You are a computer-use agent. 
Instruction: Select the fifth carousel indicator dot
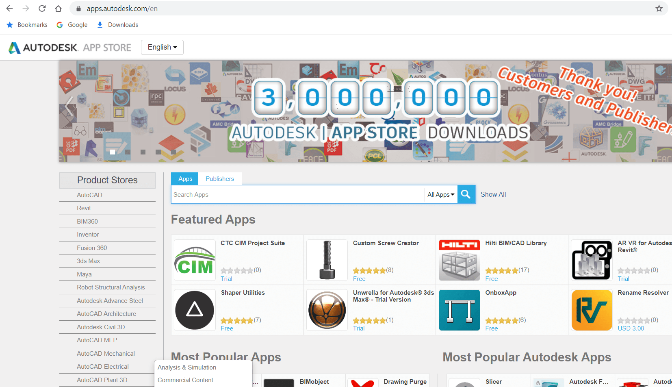point(173,152)
